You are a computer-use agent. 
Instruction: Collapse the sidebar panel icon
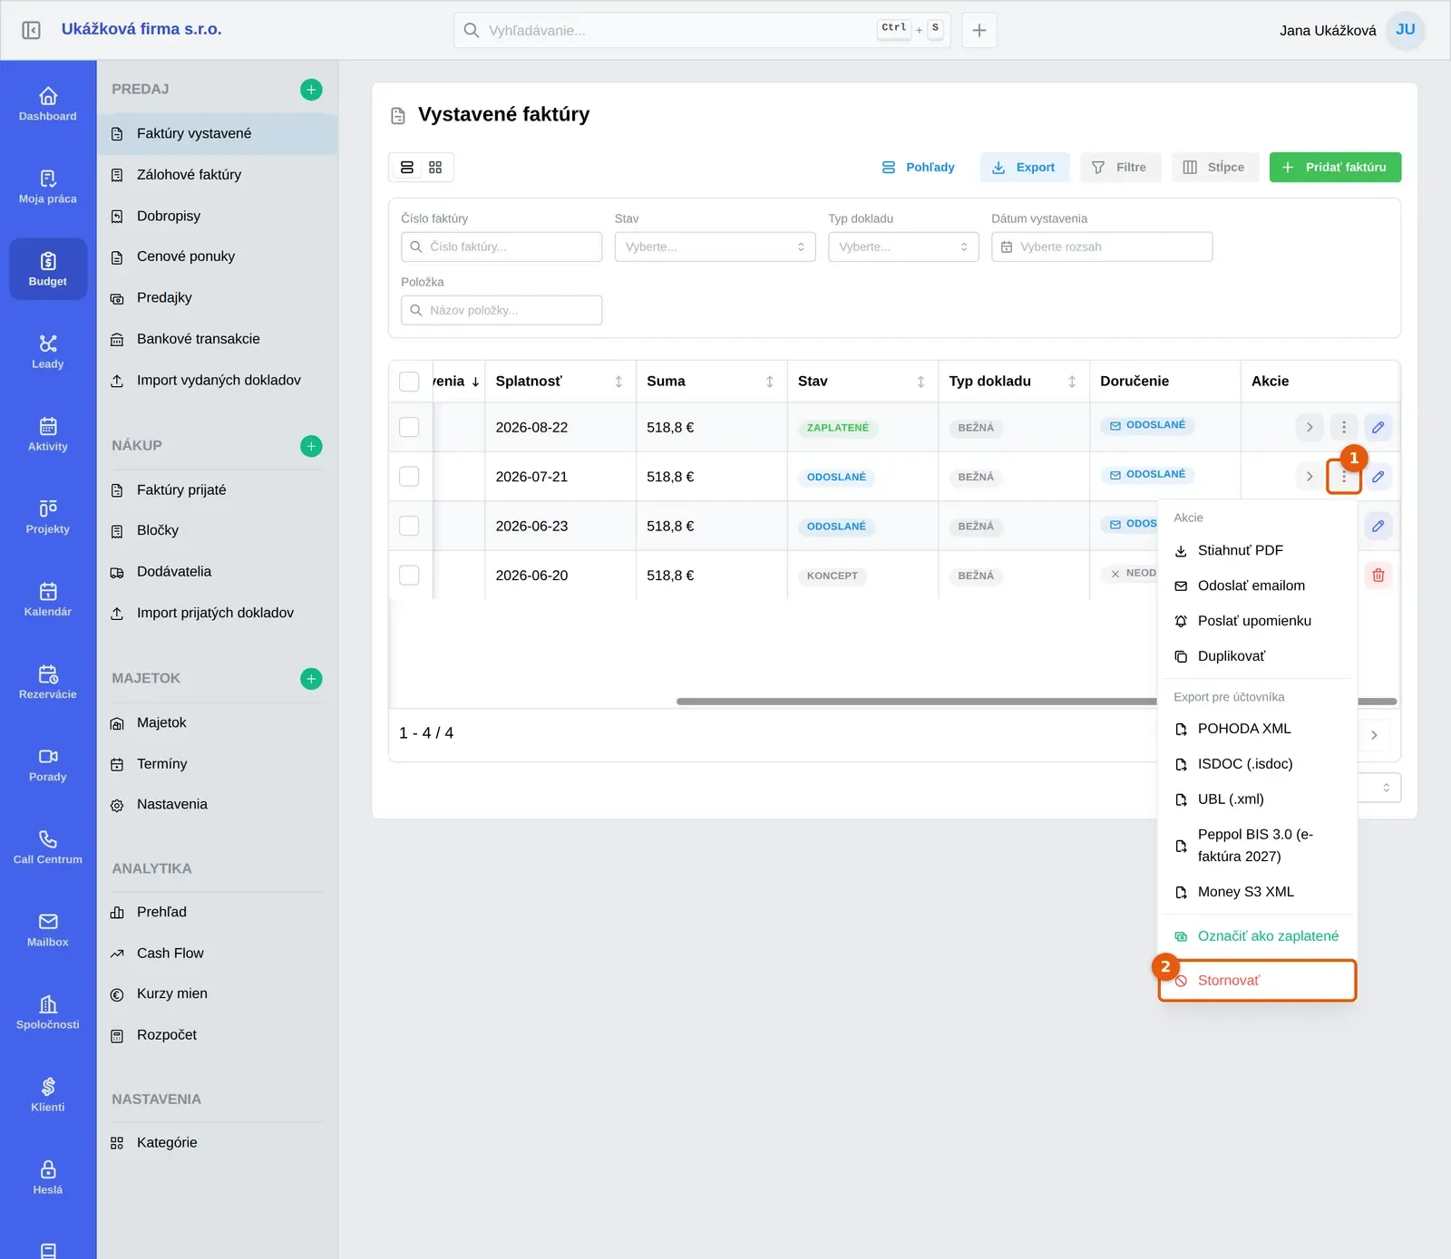[x=31, y=30]
